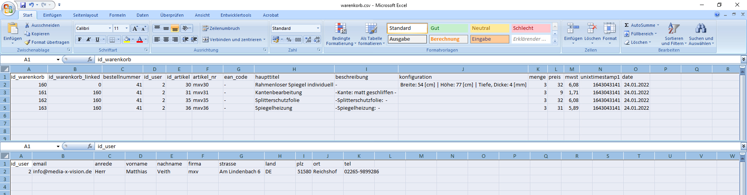
Task: Apply the Berechnung cell style
Action: [x=448, y=39]
